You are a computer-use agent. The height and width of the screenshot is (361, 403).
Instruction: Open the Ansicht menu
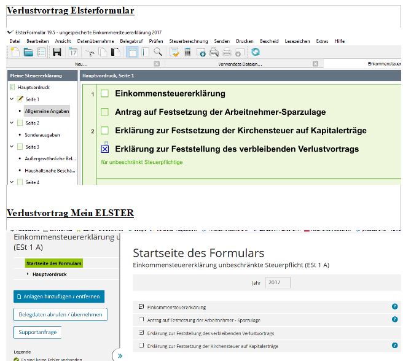(x=63, y=41)
